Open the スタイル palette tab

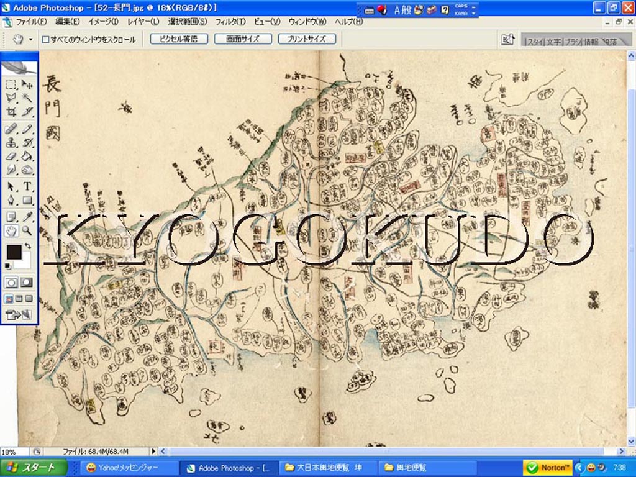pyautogui.click(x=535, y=41)
